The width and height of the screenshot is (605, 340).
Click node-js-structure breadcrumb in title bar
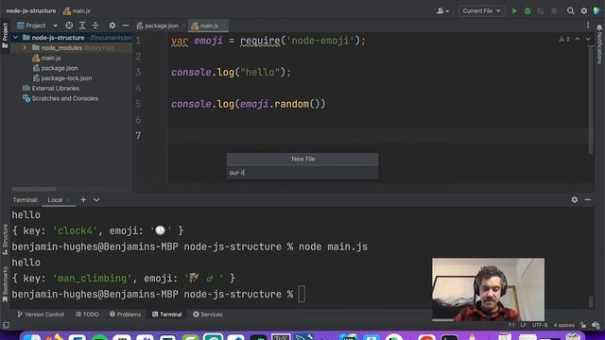point(31,11)
